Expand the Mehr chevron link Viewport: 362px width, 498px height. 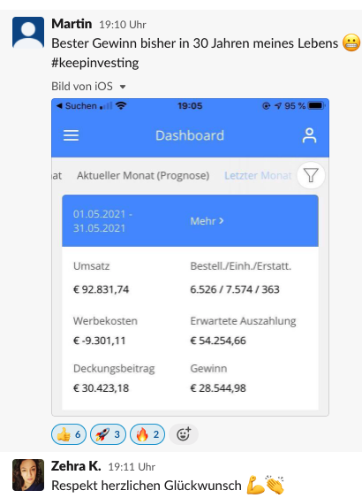pos(207,221)
